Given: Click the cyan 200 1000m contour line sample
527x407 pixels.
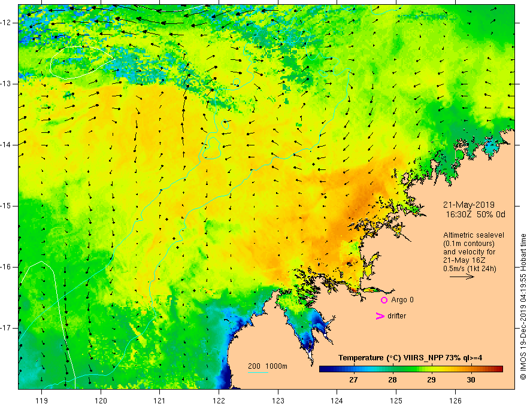Looking at the screenshot, I should coord(258,372).
